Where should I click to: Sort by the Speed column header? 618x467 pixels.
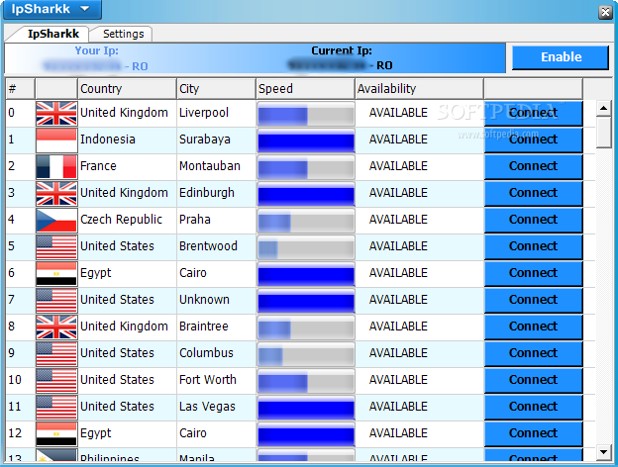tap(305, 89)
